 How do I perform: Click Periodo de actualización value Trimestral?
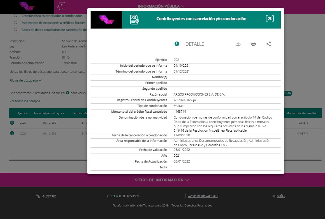[69, 63]
